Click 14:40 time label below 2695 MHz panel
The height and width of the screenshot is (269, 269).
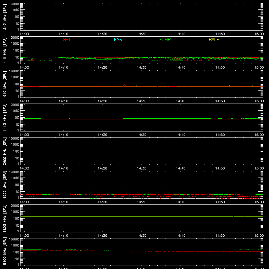[x=181, y=168]
